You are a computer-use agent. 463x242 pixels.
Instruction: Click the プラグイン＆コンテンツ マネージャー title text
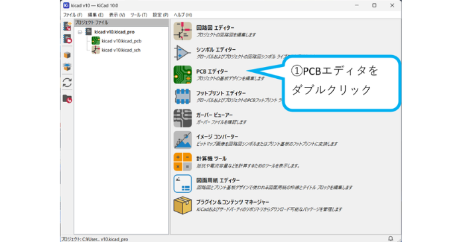coord(233,202)
